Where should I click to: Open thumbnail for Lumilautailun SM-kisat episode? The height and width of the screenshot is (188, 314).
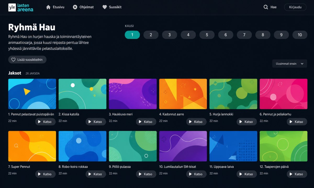coord(183,146)
